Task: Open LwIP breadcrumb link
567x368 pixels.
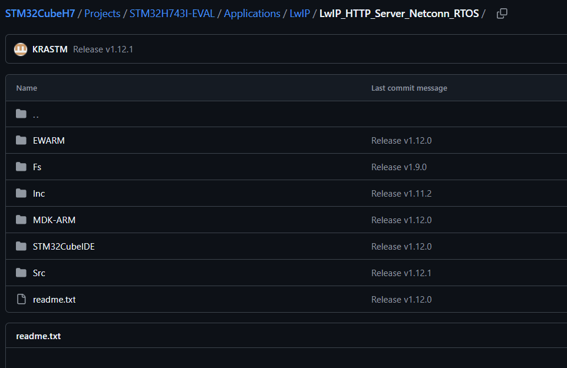Action: [300, 14]
